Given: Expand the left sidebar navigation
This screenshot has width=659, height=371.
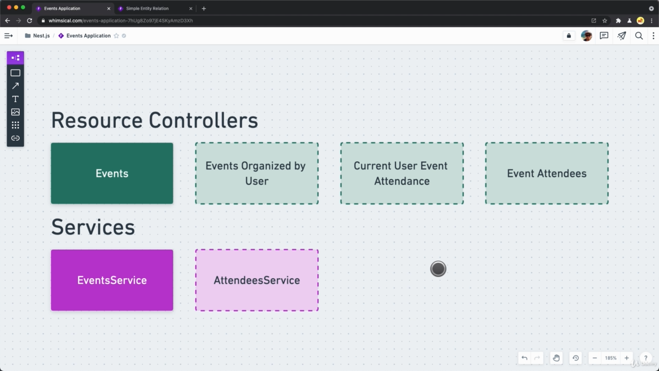Looking at the screenshot, I should [x=8, y=36].
